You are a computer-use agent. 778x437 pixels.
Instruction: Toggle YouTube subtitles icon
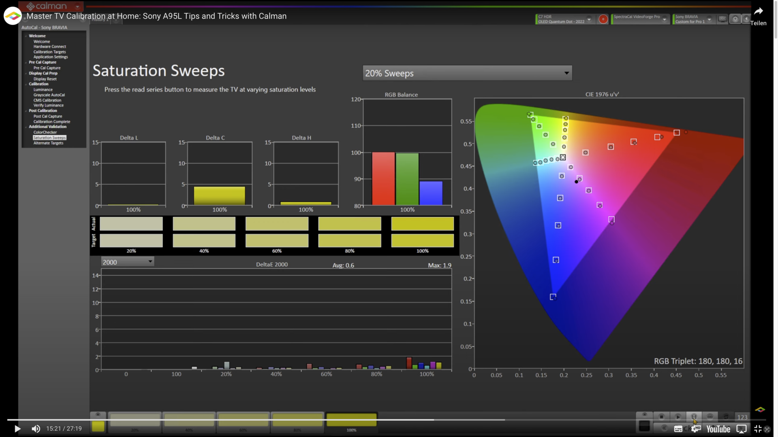point(678,429)
